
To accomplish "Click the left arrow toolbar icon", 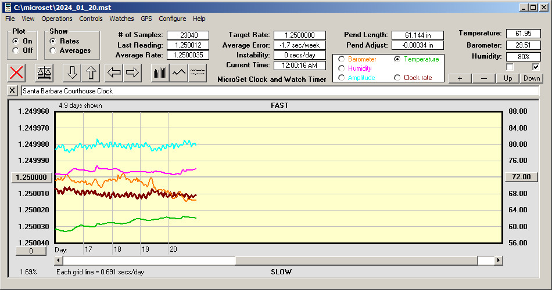I will click(114, 72).
